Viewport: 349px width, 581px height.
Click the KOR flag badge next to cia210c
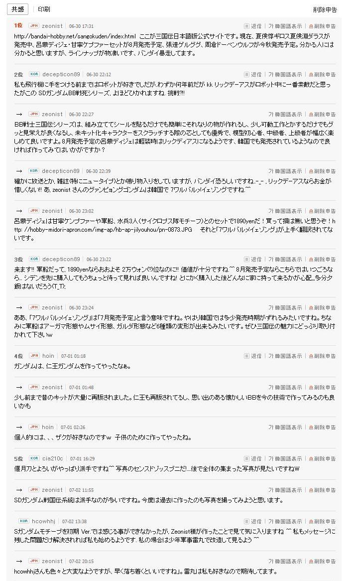coord(34,458)
